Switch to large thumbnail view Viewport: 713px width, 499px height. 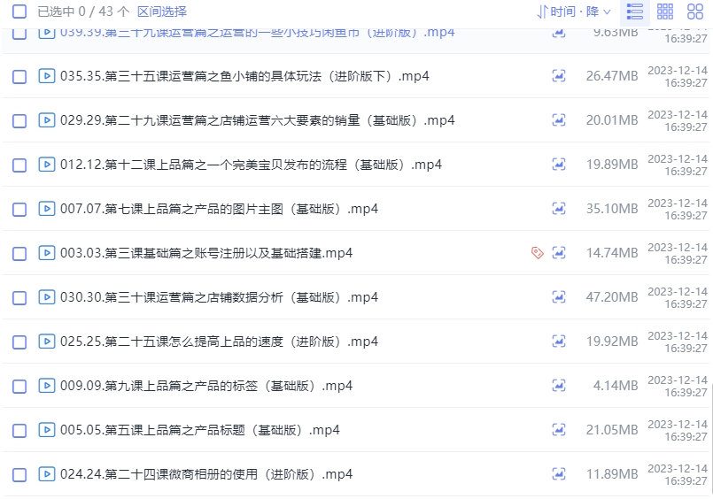pyautogui.click(x=695, y=12)
